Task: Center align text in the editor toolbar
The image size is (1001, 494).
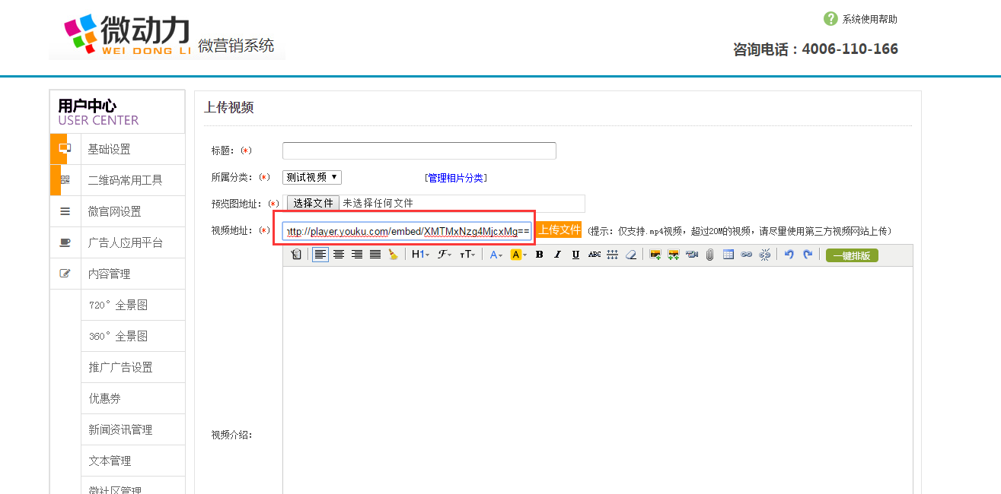Action: (x=339, y=255)
